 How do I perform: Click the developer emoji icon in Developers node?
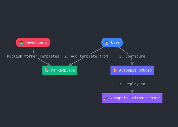(x=21, y=43)
